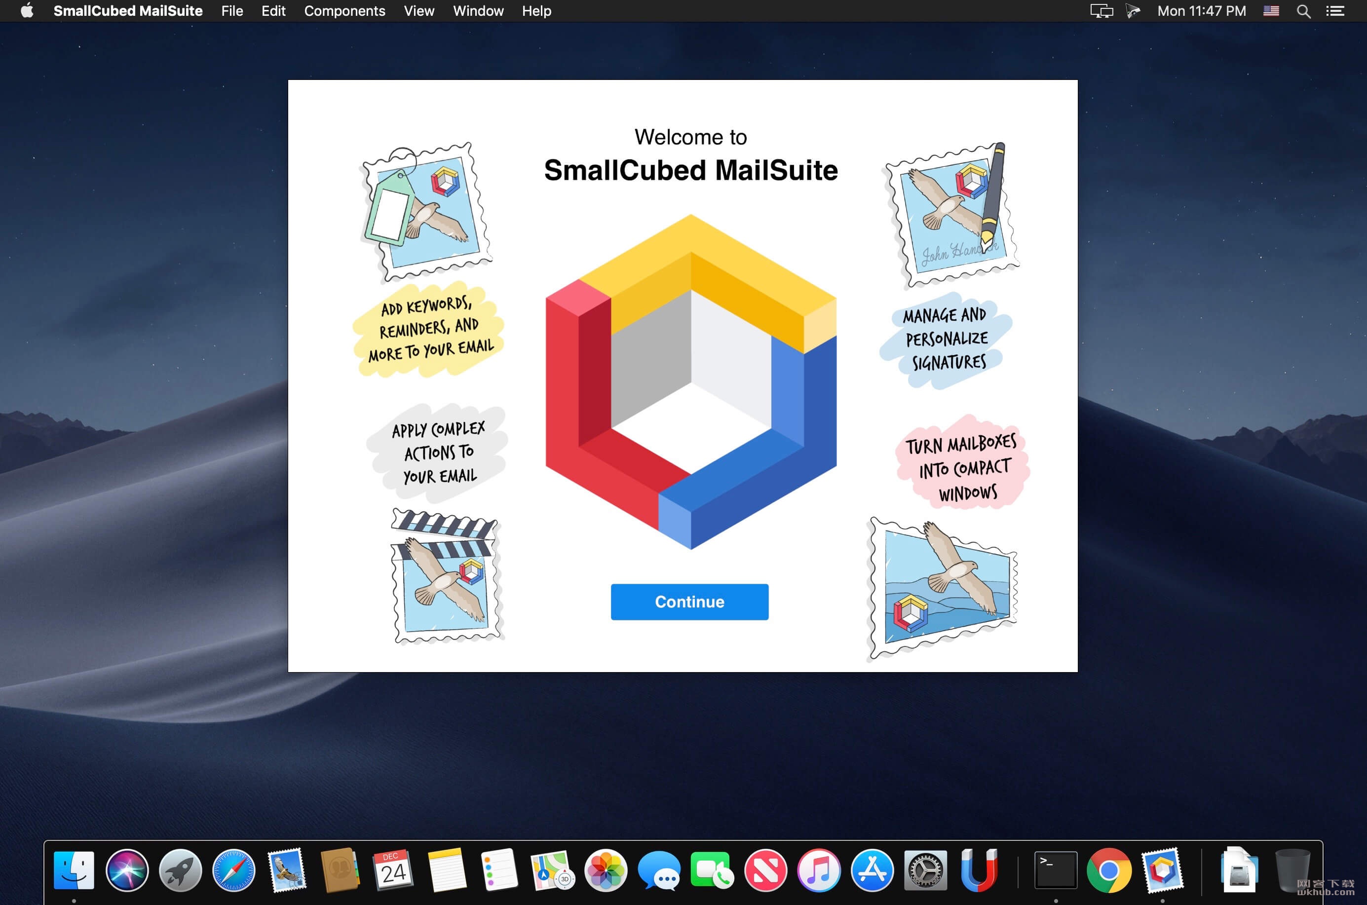Image resolution: width=1367 pixels, height=905 pixels.
Task: Open App Store from the Dock
Action: 872,870
